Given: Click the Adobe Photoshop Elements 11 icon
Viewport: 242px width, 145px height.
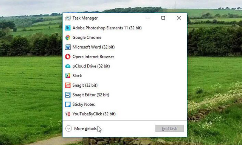Looking at the screenshot, I should [x=68, y=28].
